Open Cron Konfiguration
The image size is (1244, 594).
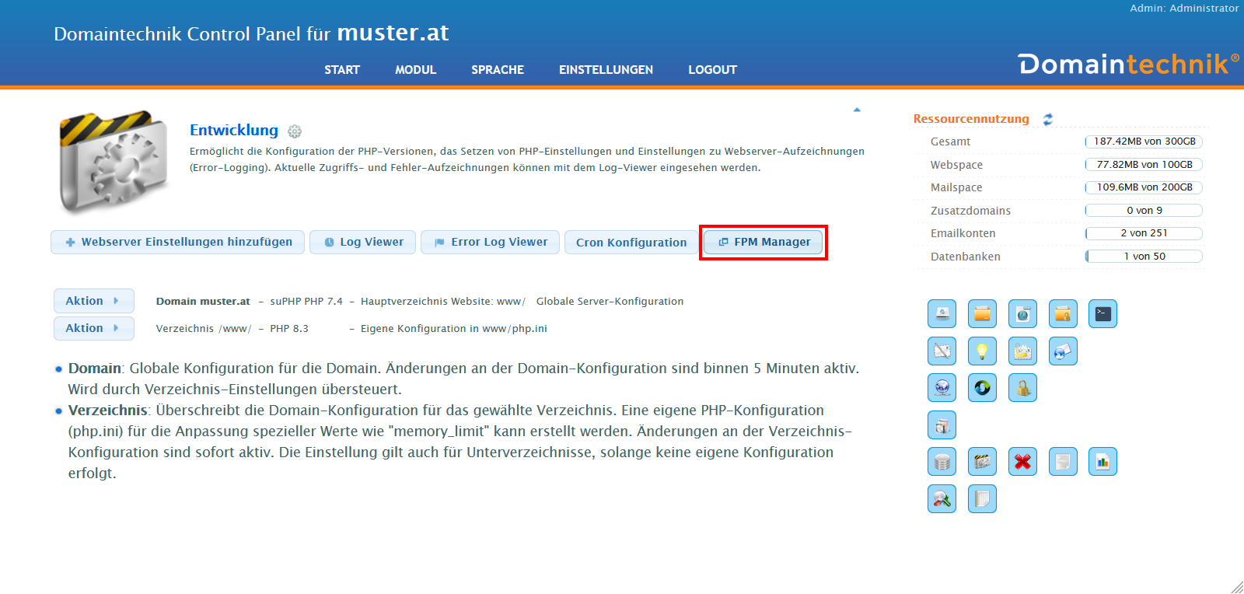point(631,243)
